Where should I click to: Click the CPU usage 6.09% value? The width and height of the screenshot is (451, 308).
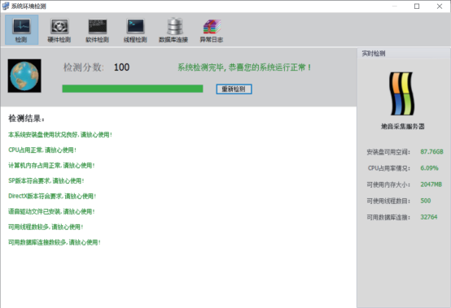[429, 168]
